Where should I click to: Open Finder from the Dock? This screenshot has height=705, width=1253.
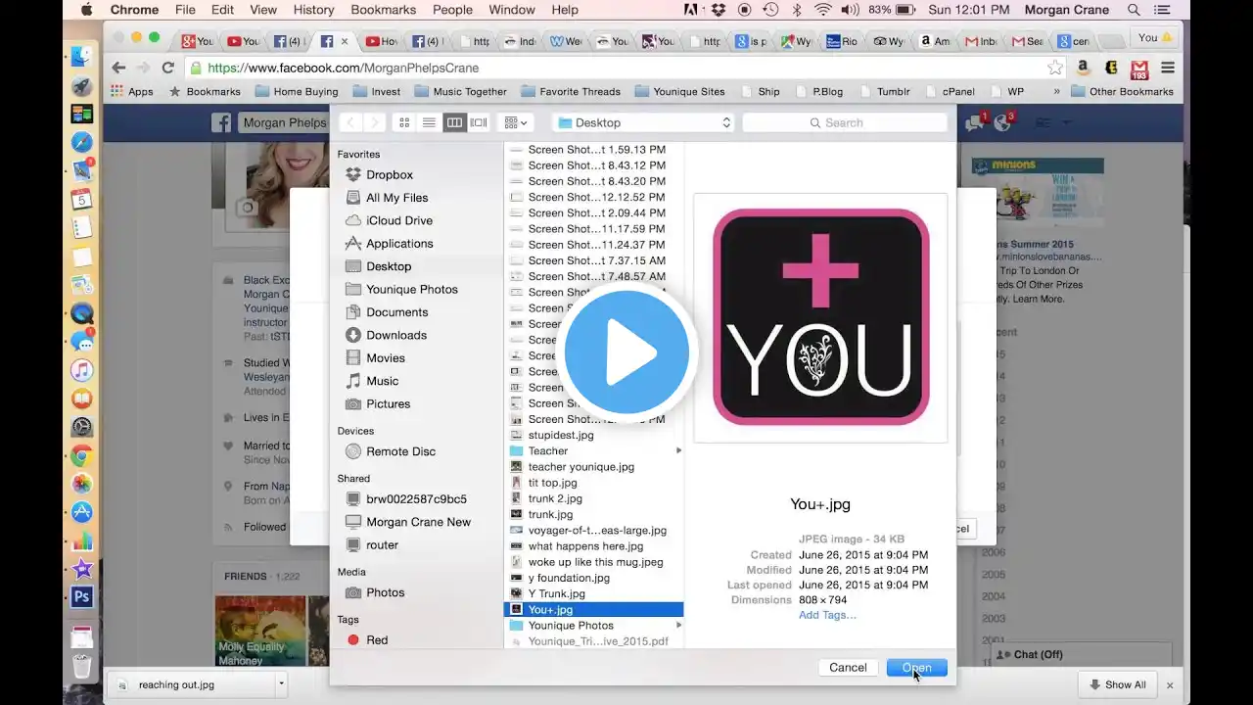pyautogui.click(x=82, y=57)
